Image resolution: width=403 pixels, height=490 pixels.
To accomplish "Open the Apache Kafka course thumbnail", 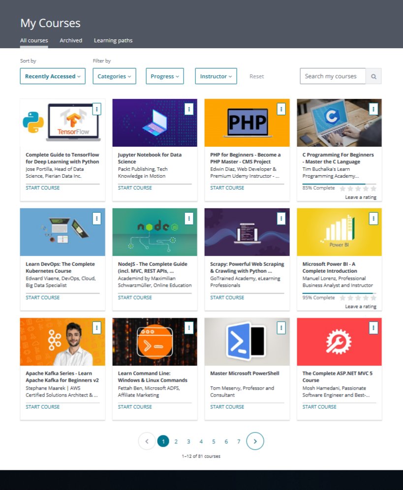I will 62,342.
